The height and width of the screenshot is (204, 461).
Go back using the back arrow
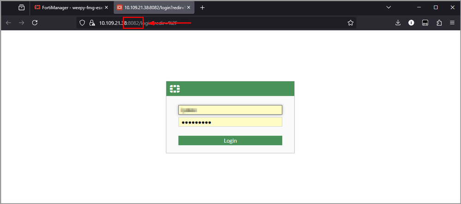(8, 23)
